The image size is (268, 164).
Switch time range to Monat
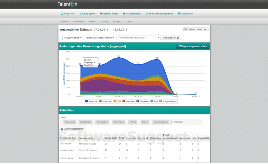pos(199,29)
